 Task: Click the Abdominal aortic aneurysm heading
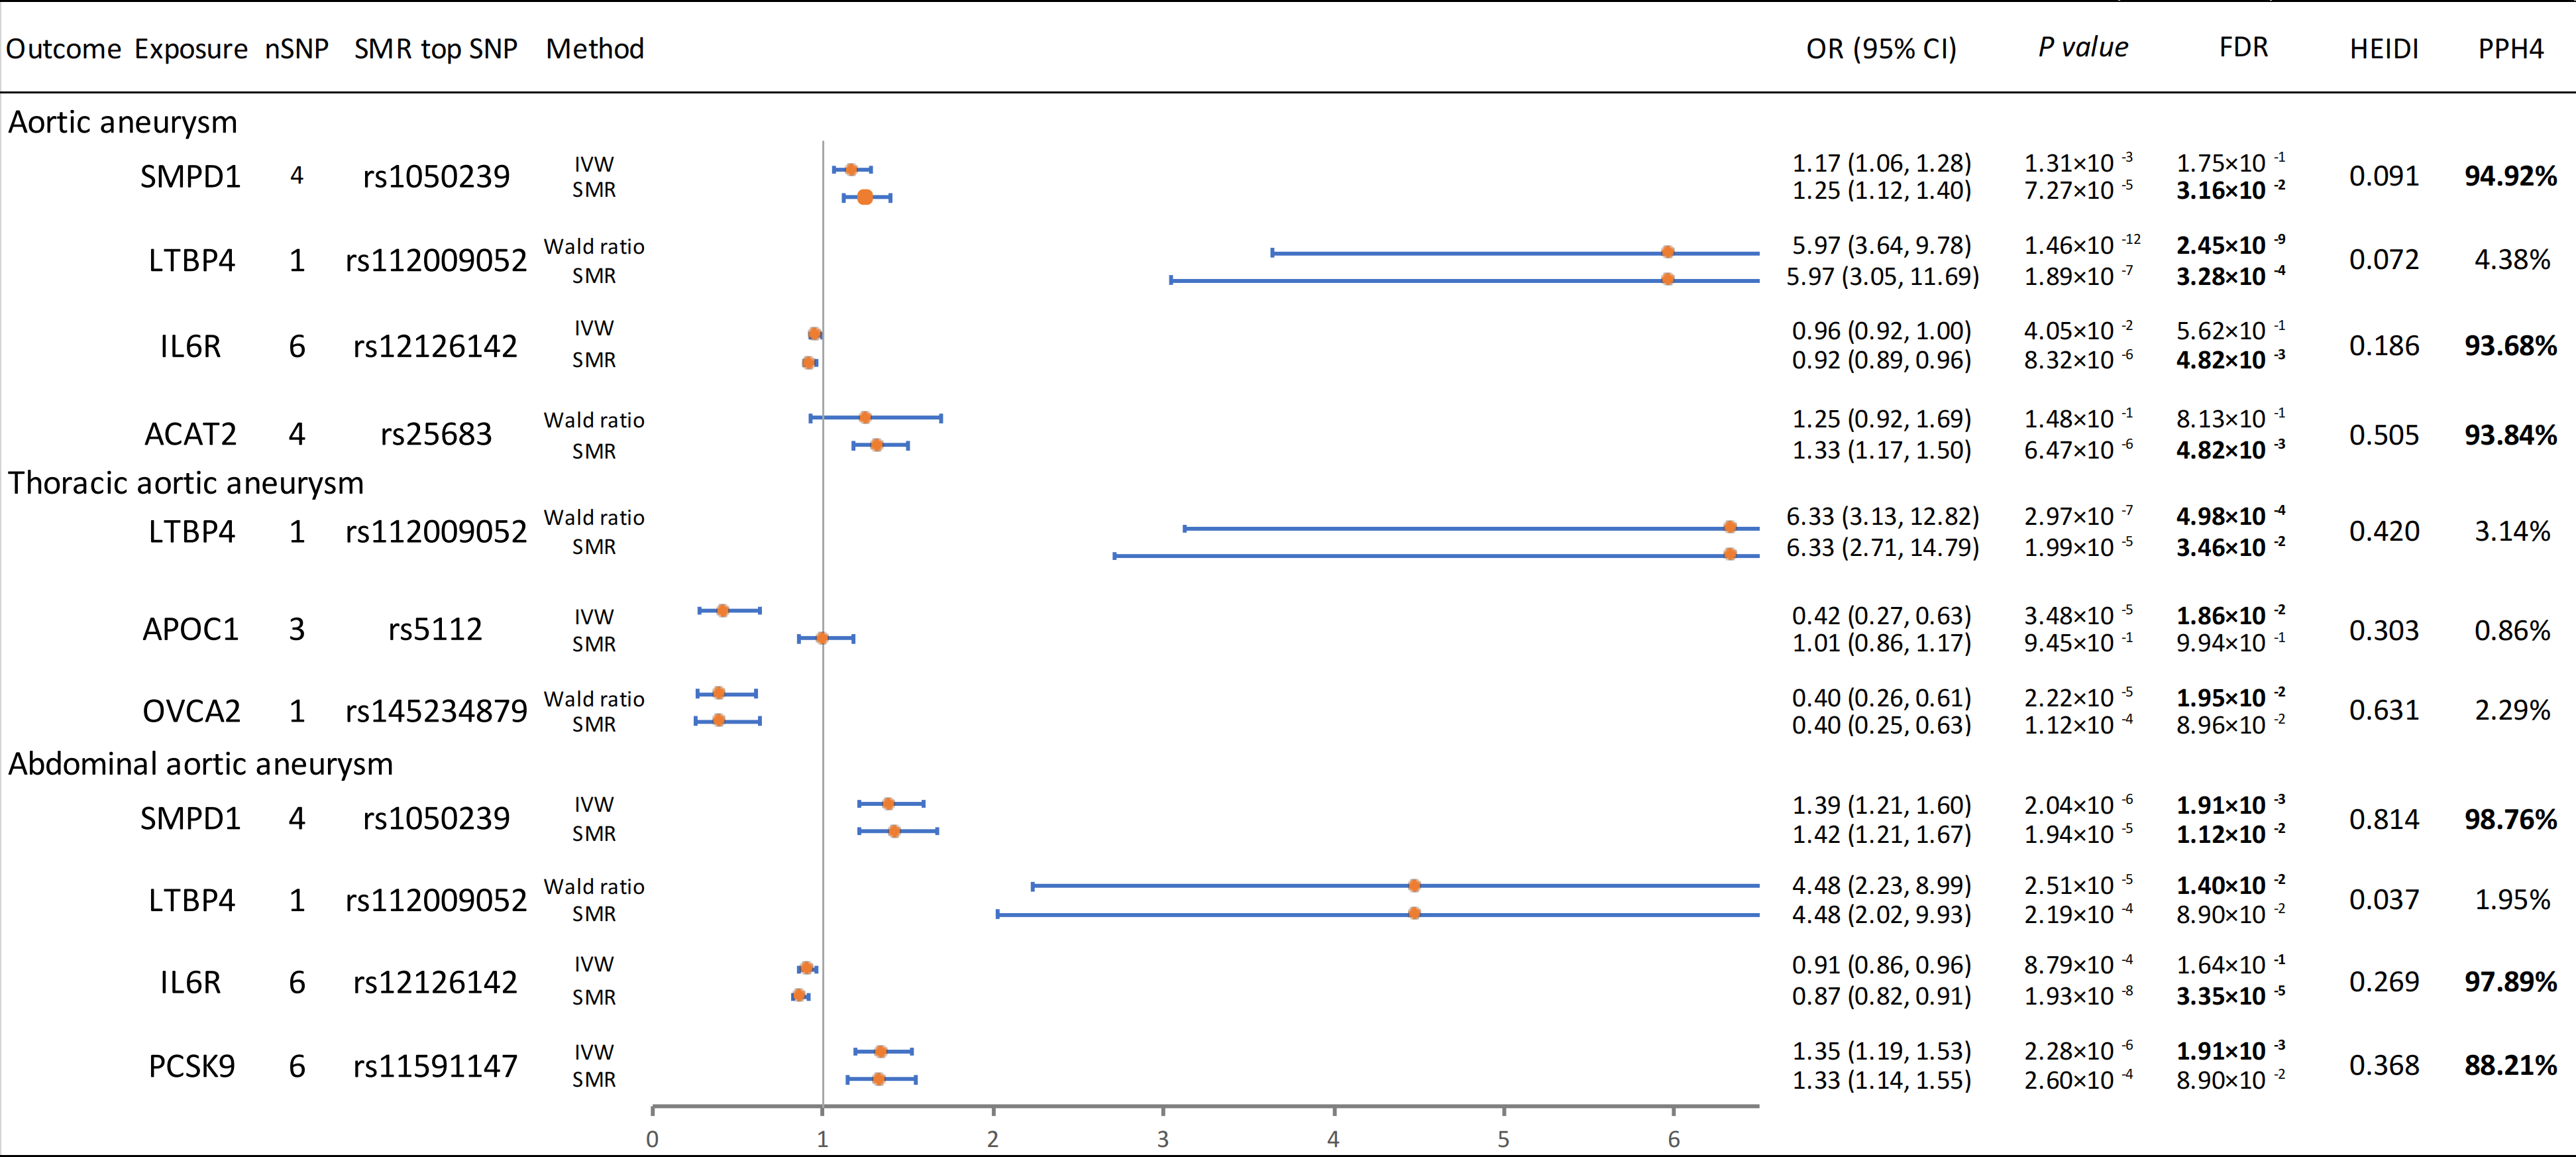pos(200,764)
